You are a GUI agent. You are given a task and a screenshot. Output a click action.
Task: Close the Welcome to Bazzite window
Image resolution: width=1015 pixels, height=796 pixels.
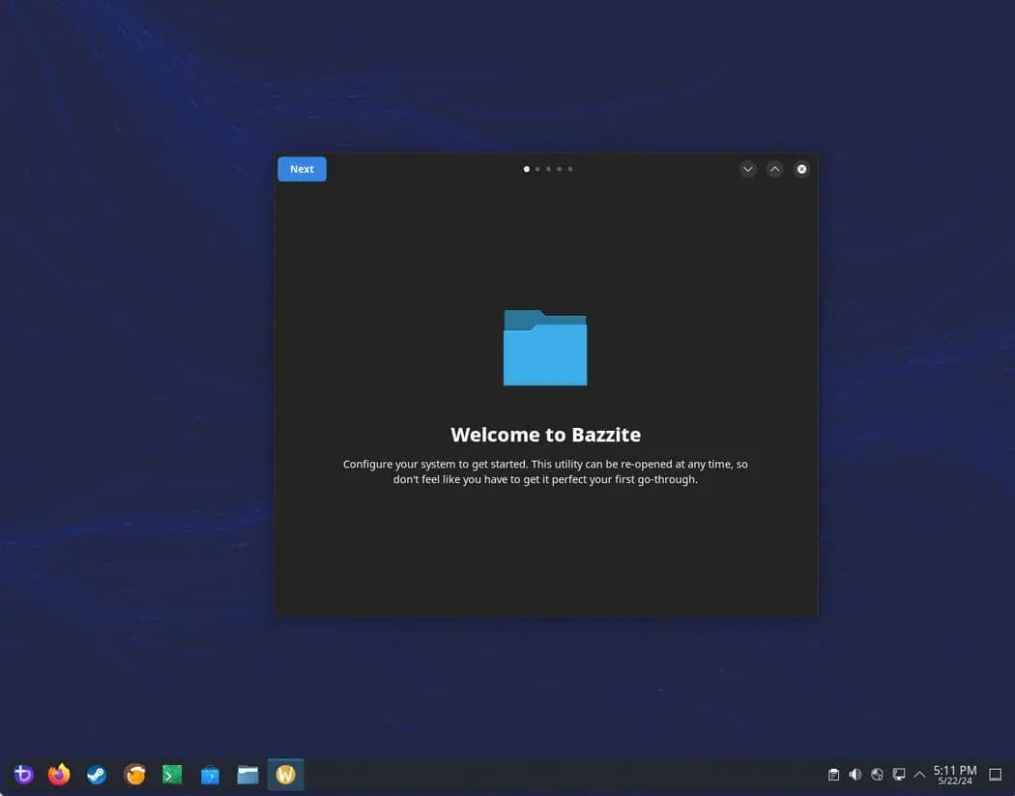(x=801, y=169)
